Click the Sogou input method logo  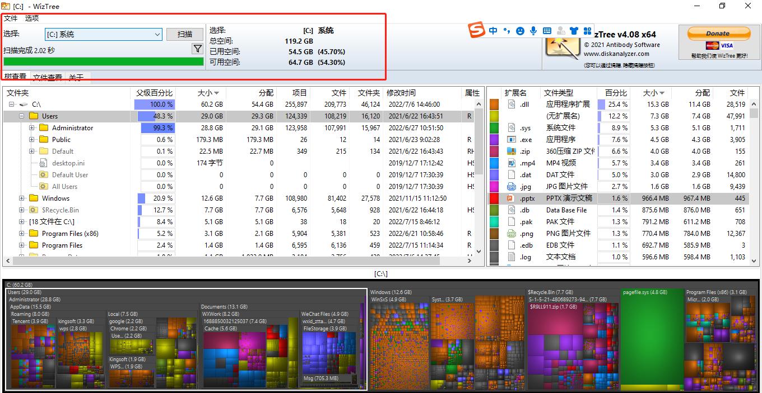[476, 30]
